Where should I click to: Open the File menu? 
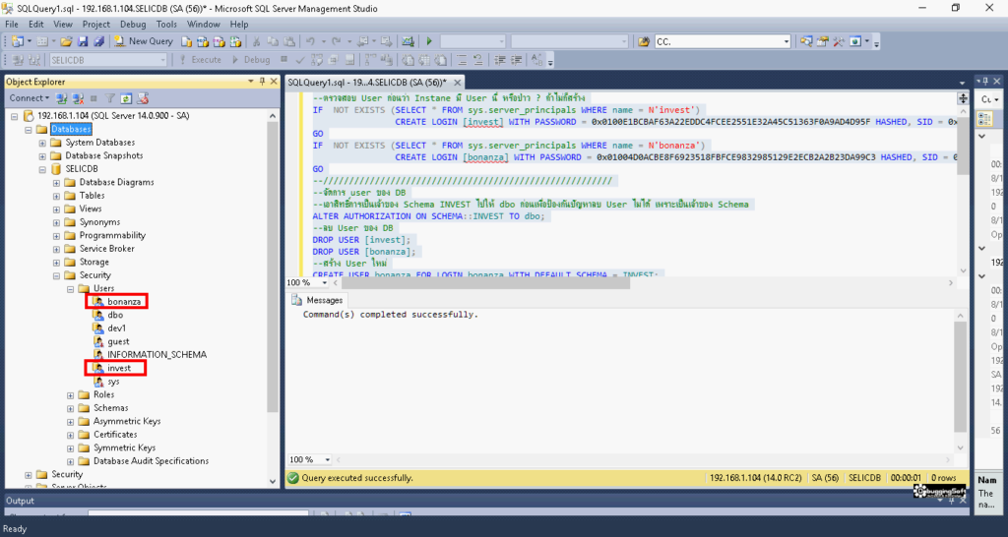point(12,25)
